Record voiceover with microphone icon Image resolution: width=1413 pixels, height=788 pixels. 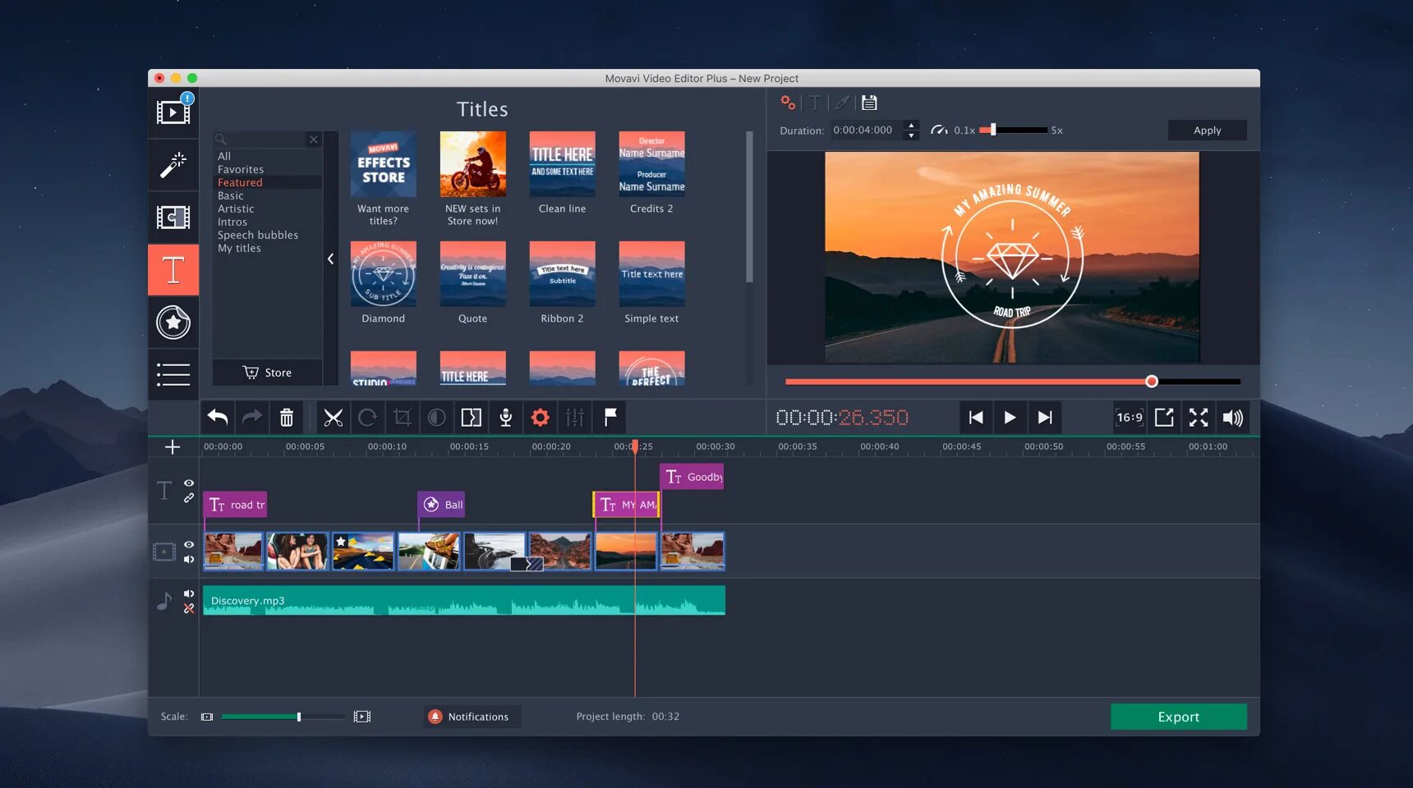click(506, 417)
